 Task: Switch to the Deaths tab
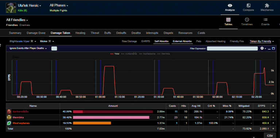click(x=136, y=33)
